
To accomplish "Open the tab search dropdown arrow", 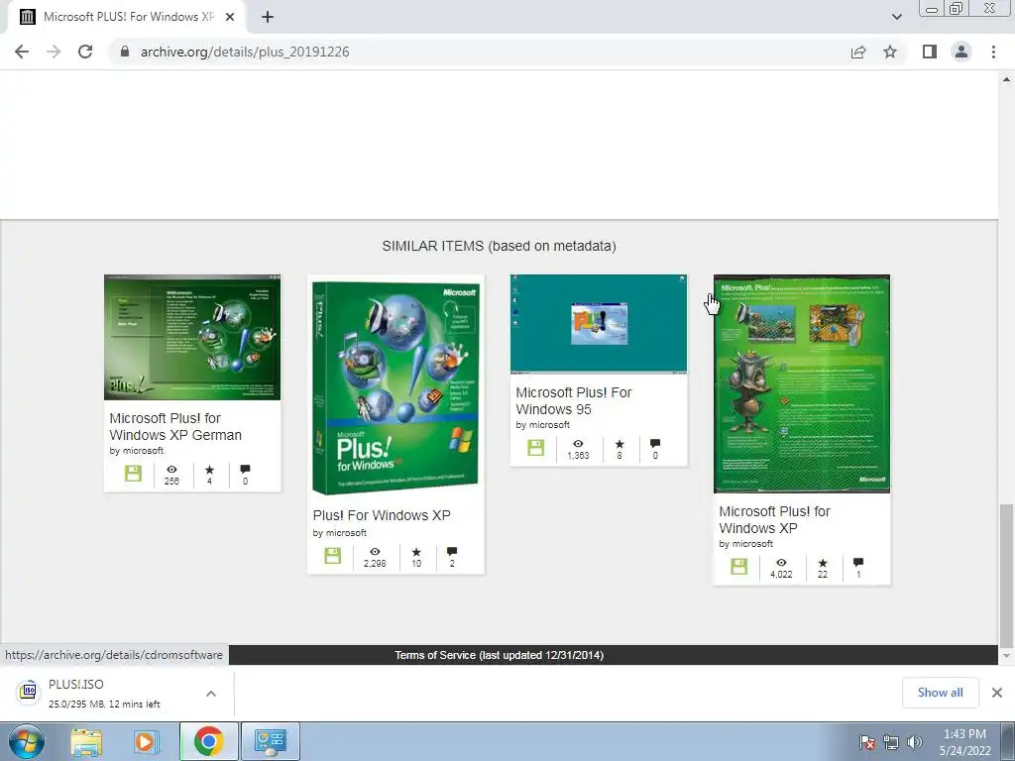I will click(x=896, y=17).
